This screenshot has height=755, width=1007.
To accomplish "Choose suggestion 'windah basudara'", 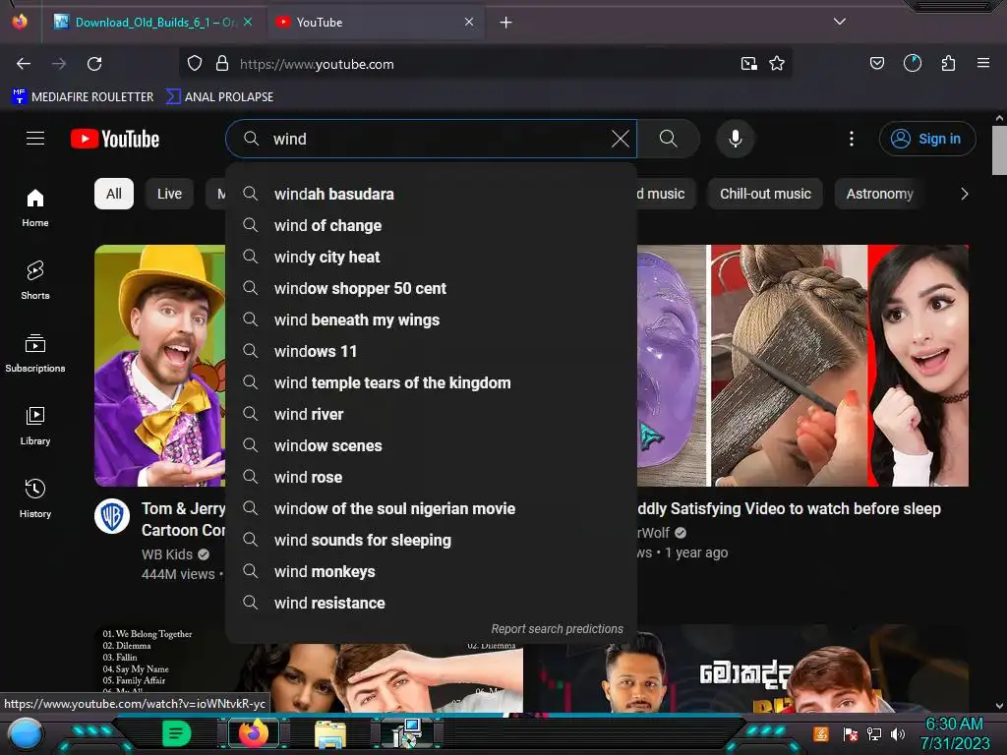I will click(431, 194).
